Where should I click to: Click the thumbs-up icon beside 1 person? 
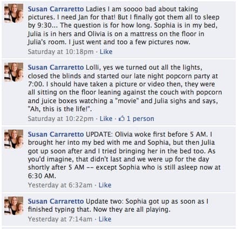coord(121,118)
